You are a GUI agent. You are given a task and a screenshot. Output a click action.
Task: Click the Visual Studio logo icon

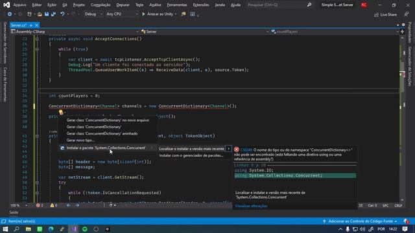pos(6,5)
